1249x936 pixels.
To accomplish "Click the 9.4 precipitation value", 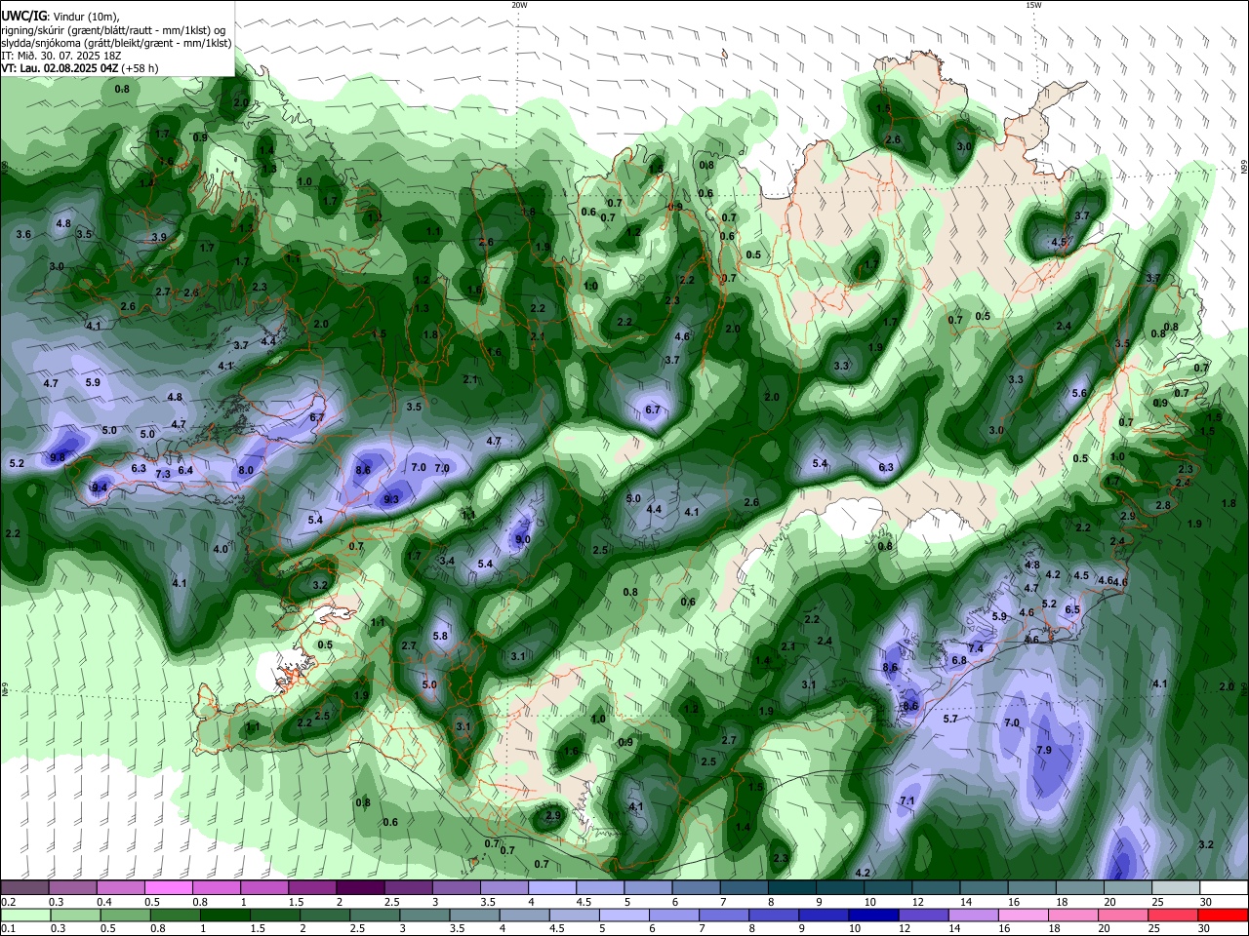I will (100, 487).
